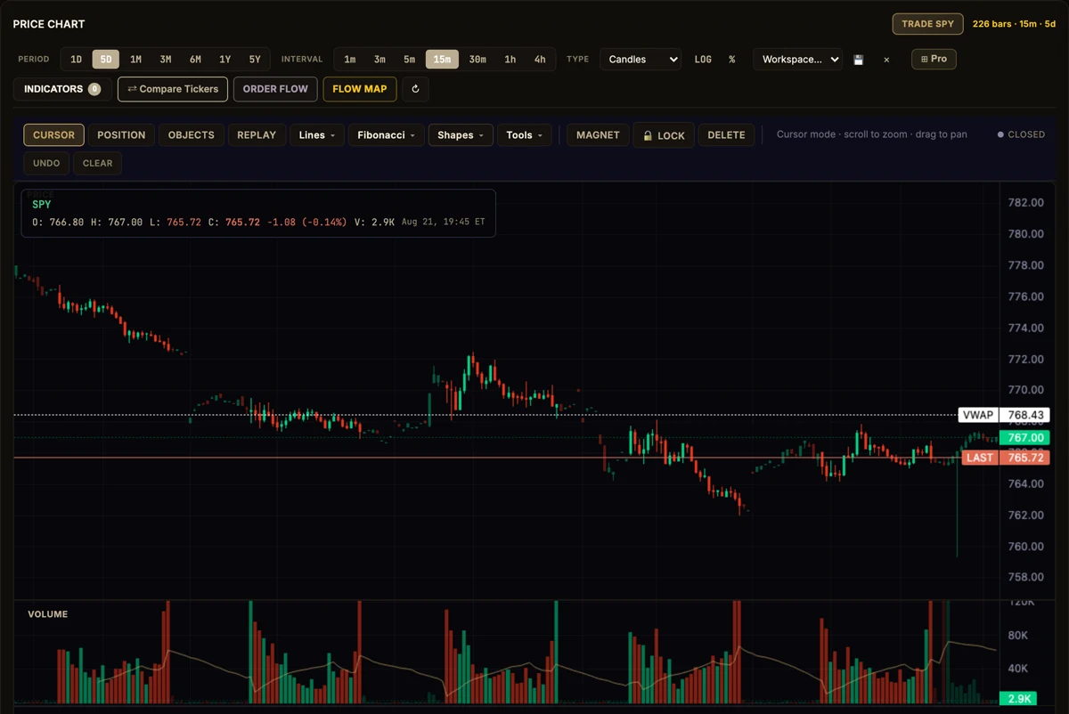Open Compare Tickers with the arrows icon
Viewport: 1069px width, 714px height.
click(x=173, y=89)
